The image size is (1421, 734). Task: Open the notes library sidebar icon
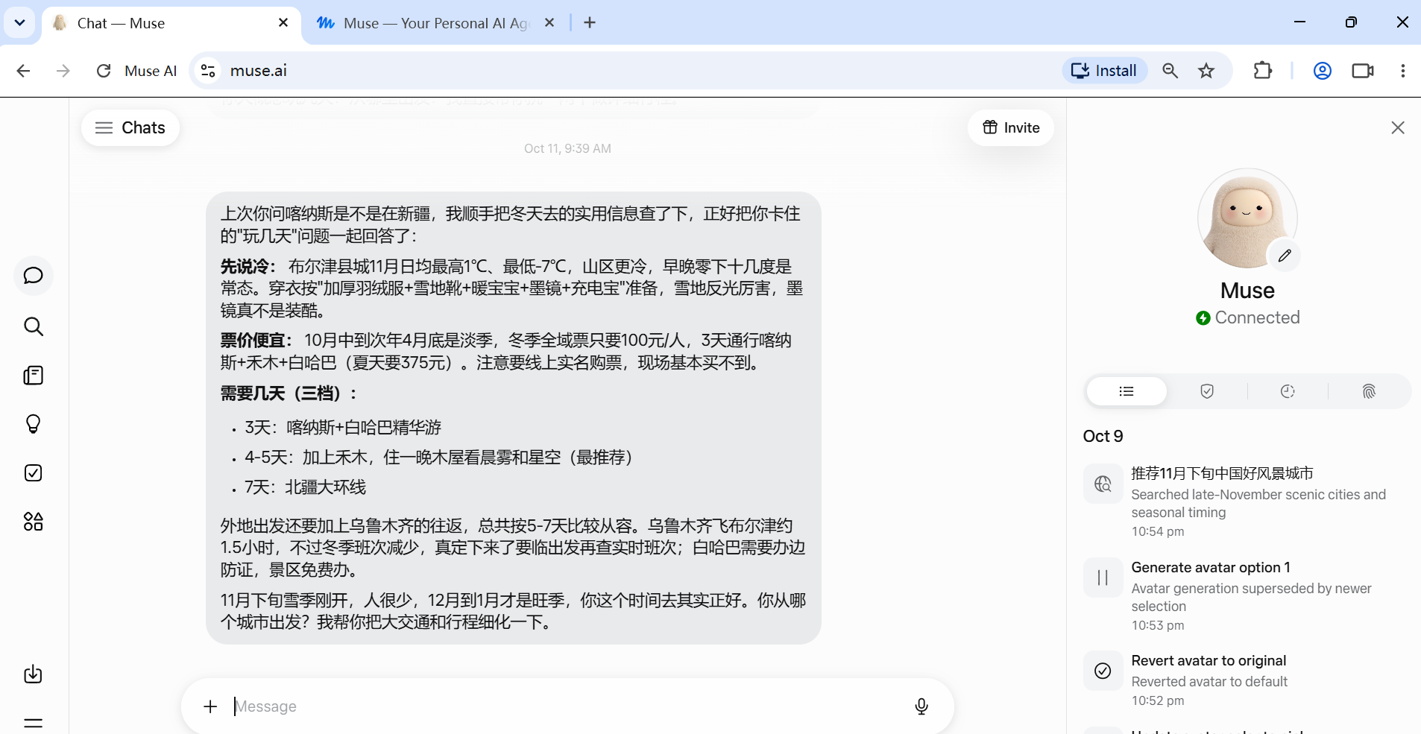click(x=34, y=376)
